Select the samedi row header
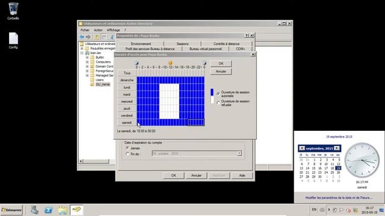Viewport: 385px width, 216px height. pyautogui.click(x=127, y=122)
